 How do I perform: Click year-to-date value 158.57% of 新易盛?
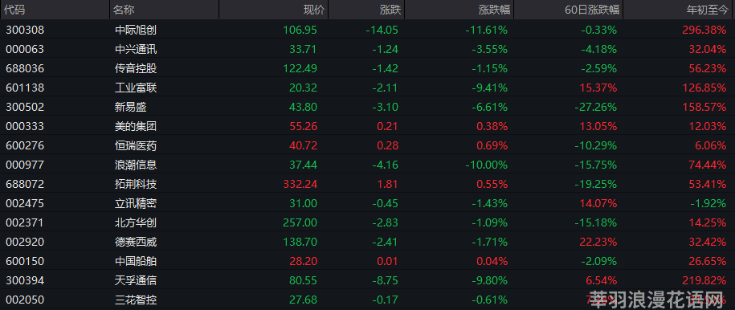(704, 107)
